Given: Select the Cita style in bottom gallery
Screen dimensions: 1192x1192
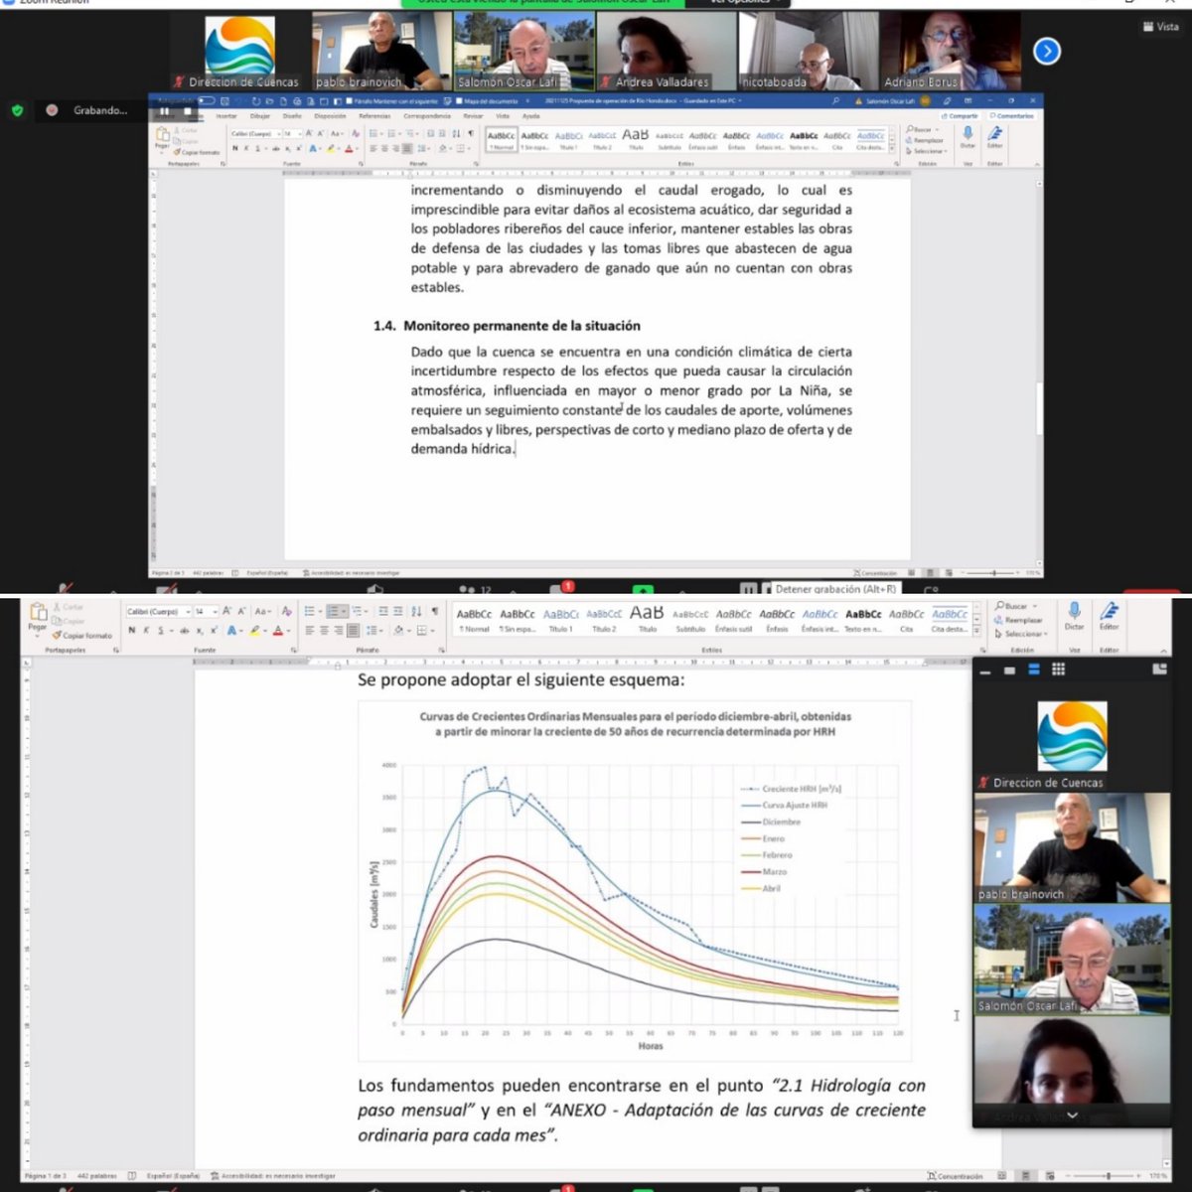Looking at the screenshot, I should click(x=906, y=620).
